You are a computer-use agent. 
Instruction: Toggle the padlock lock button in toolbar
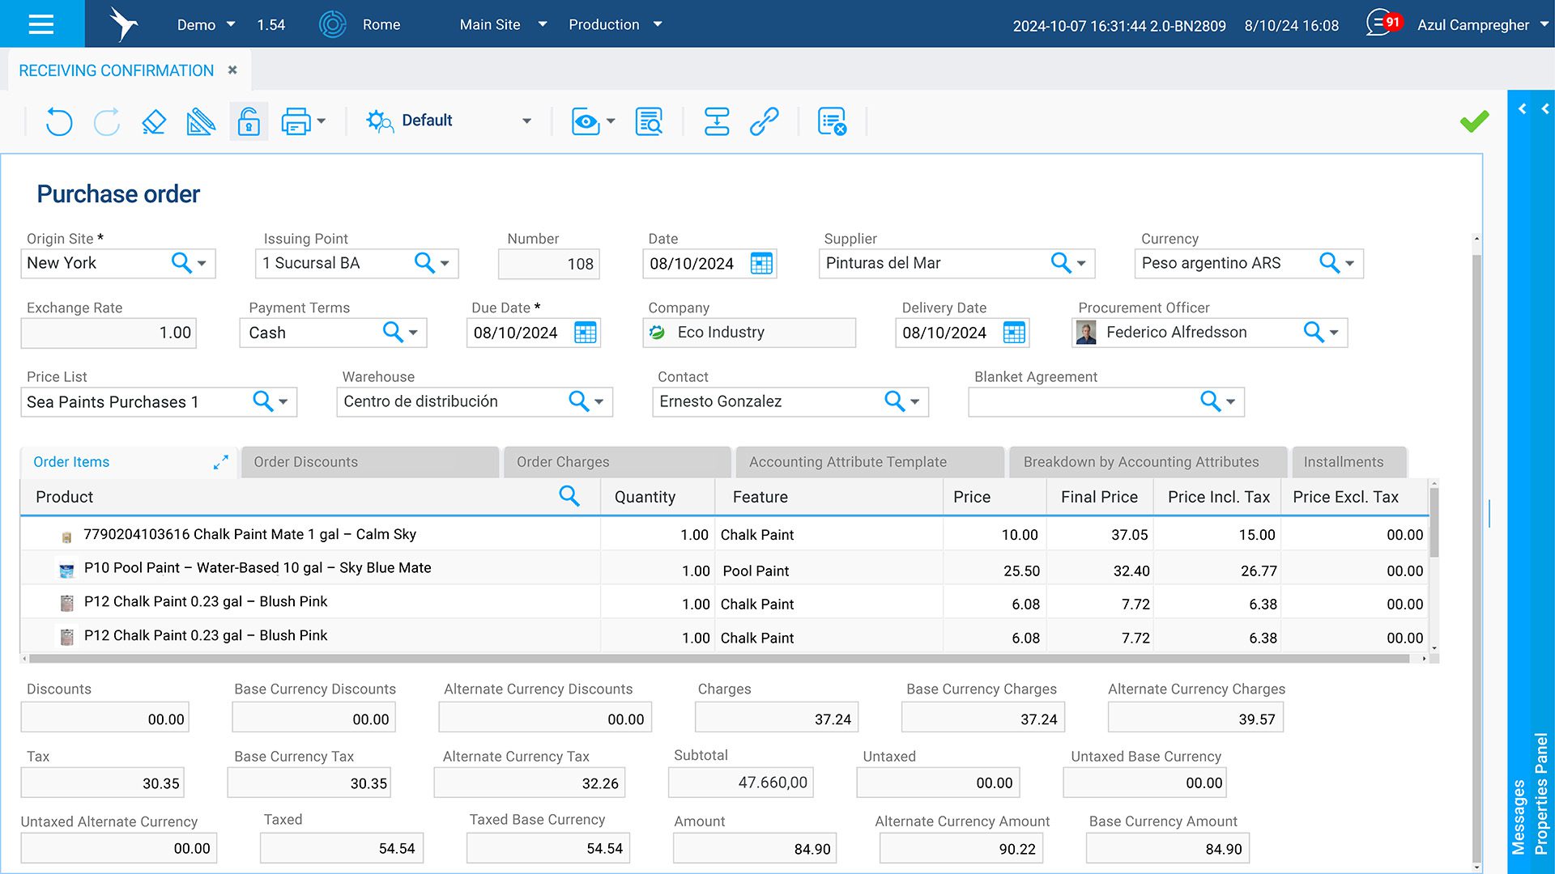249,121
